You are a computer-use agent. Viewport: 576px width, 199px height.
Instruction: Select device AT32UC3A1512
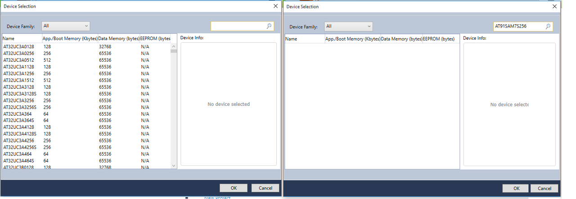(85, 80)
